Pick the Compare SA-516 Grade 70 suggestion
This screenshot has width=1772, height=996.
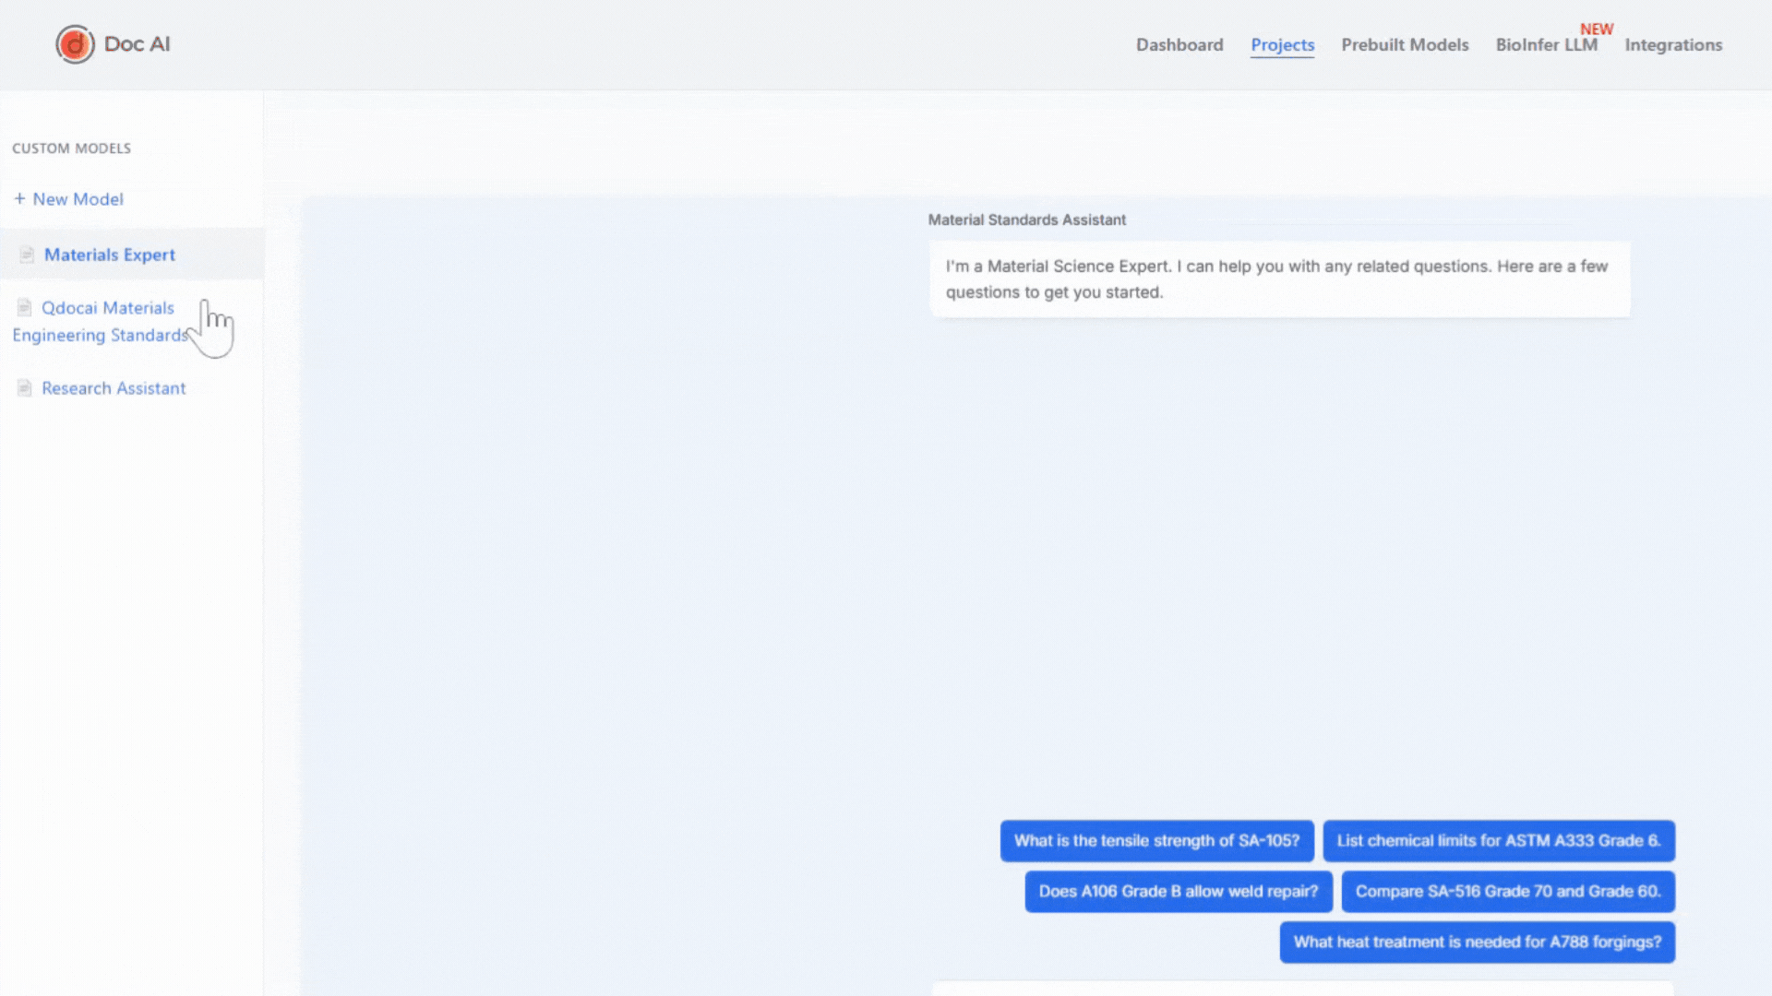click(1507, 892)
